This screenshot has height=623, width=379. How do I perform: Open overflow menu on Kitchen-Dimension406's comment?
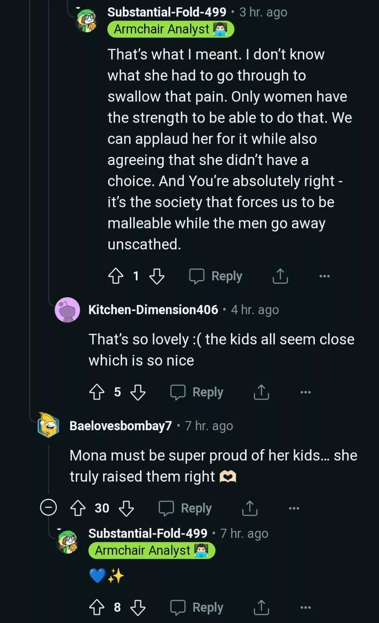(x=306, y=392)
